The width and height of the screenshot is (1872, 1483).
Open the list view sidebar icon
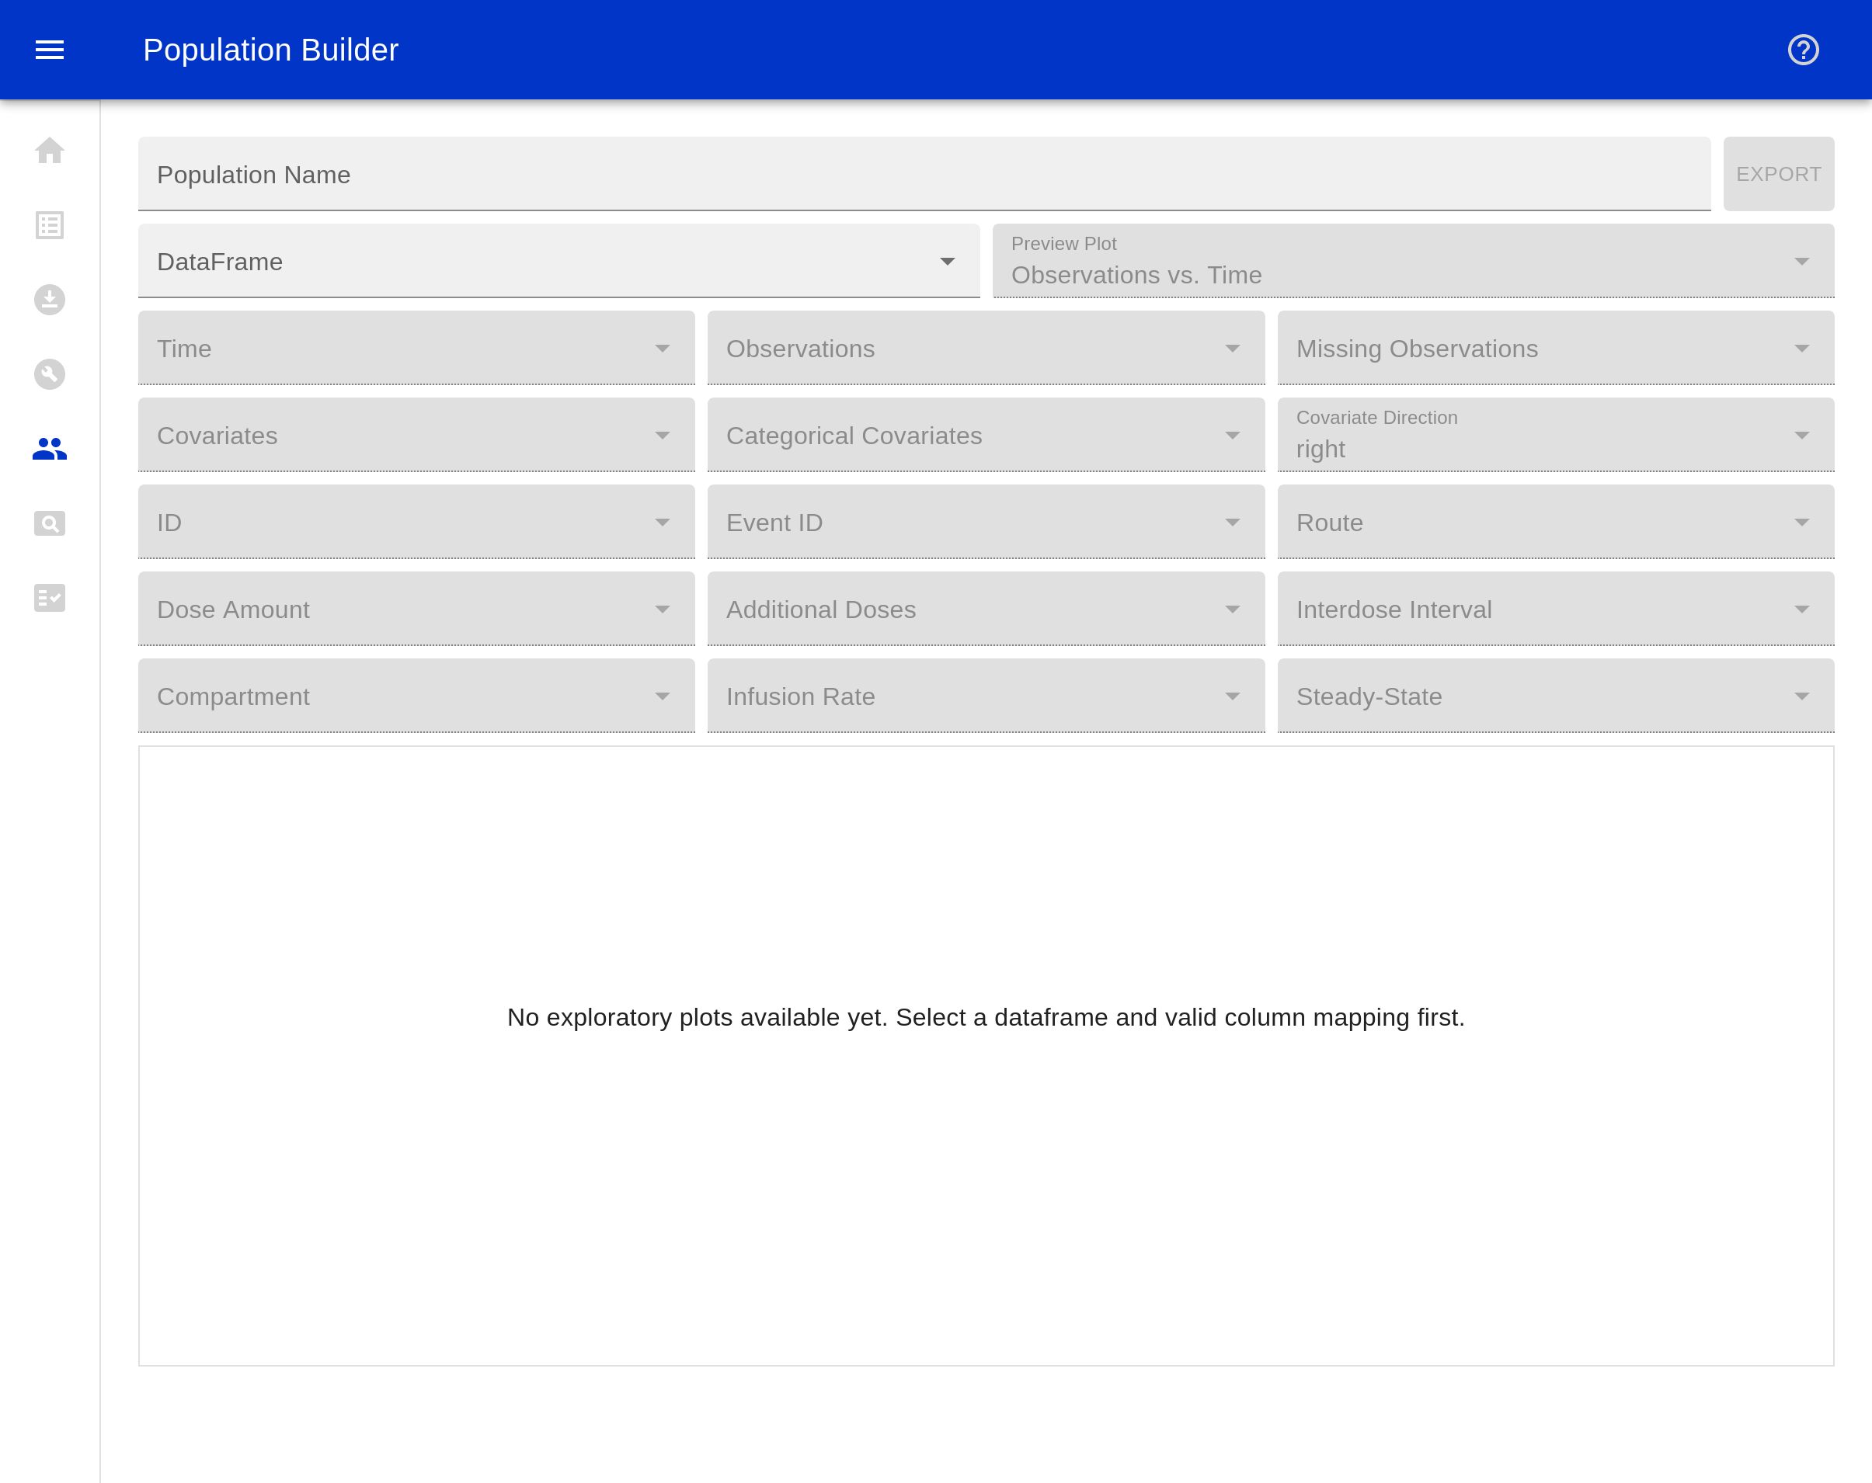click(x=50, y=226)
